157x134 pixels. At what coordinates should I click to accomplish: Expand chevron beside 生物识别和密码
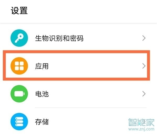(144, 38)
